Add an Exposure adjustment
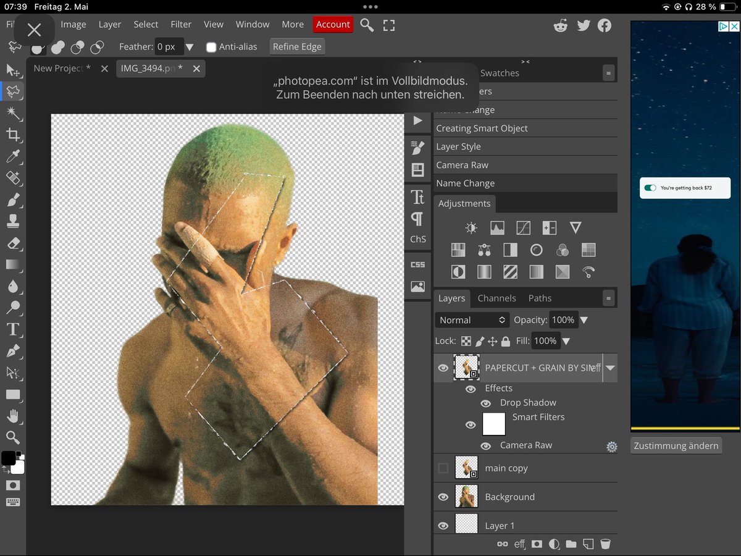Image resolution: width=741 pixels, height=556 pixels. tap(550, 228)
